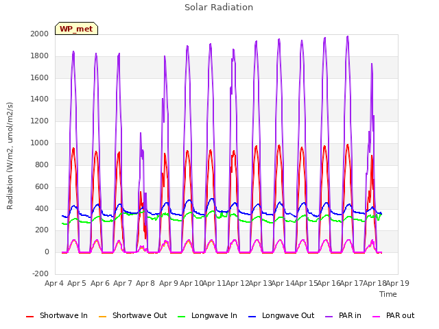This screenshot has width=439, height=329.
Task: Click the Time x-axis title
Action: [x=388, y=294]
